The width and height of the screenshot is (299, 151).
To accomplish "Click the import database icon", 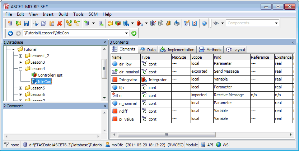I will pos(87,23).
